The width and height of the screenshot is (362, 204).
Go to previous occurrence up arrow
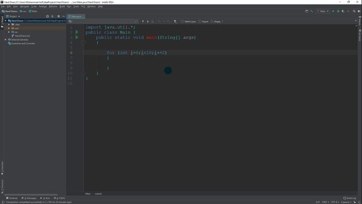(x=143, y=22)
